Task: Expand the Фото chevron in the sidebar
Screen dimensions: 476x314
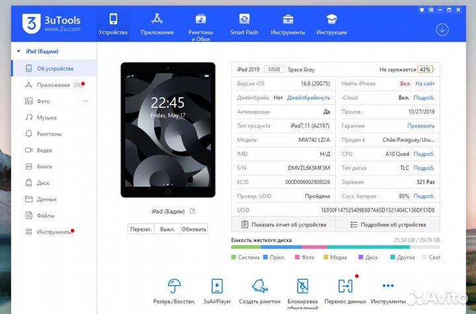Action: click(85, 101)
